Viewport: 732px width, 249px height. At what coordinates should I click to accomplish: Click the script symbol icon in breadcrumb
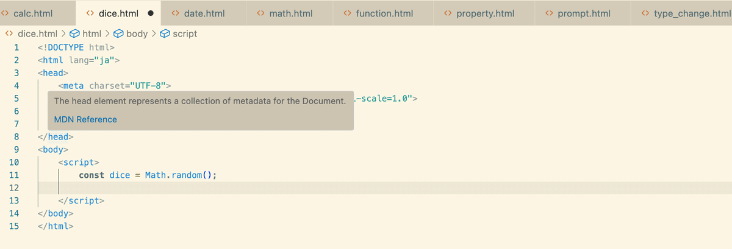click(x=165, y=33)
